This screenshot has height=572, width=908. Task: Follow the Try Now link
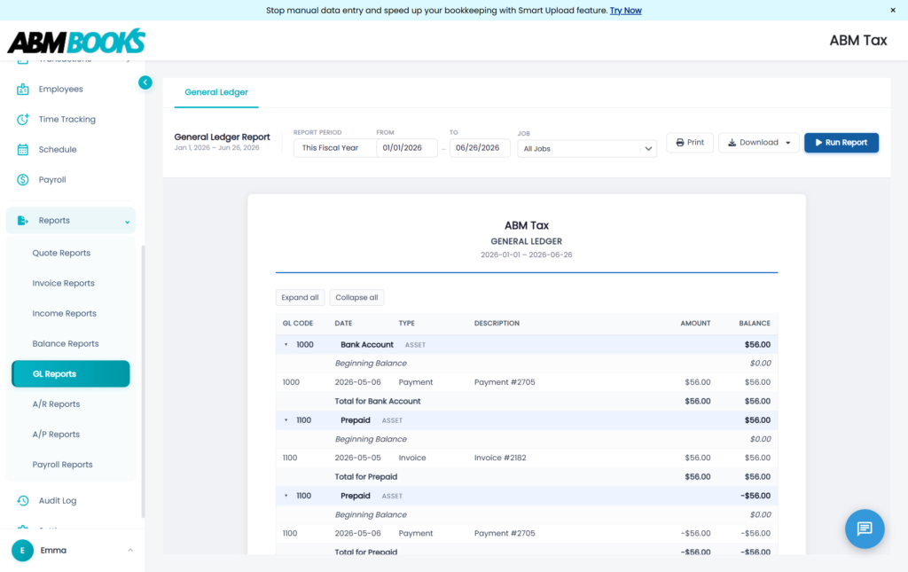625,11
